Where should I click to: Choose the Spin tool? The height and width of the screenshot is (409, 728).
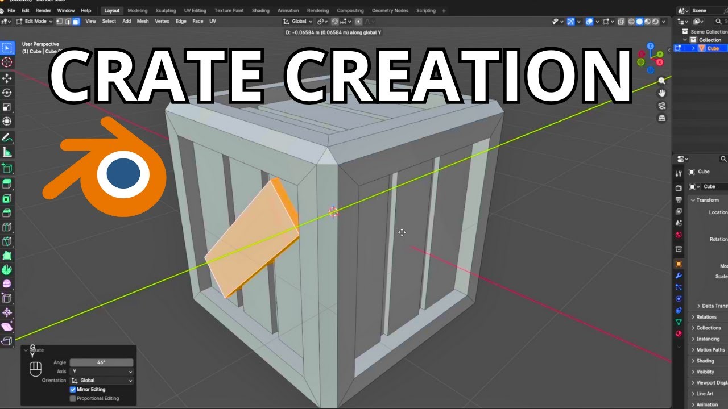click(x=7, y=269)
